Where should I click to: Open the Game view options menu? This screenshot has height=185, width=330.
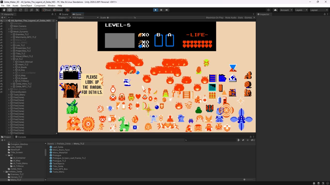[254, 14]
